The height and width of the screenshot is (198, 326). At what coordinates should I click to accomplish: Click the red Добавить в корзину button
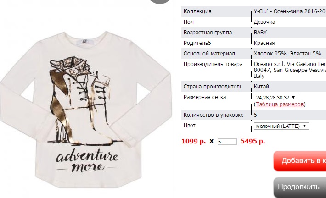pyautogui.click(x=300, y=161)
